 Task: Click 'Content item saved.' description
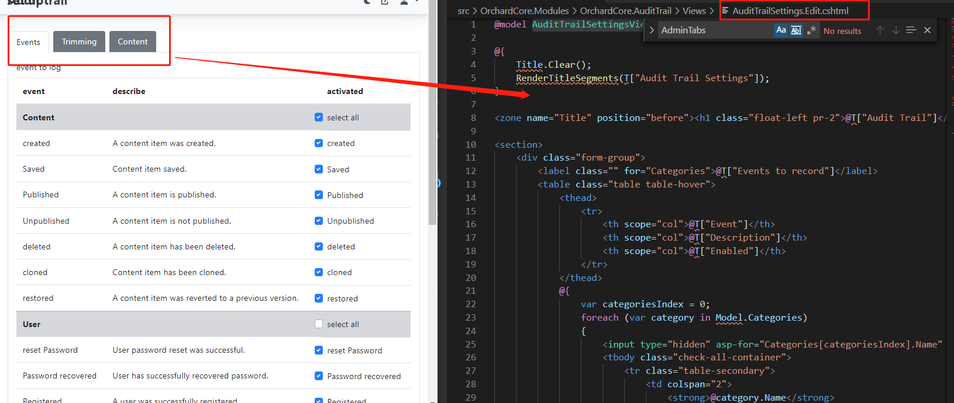(150, 169)
